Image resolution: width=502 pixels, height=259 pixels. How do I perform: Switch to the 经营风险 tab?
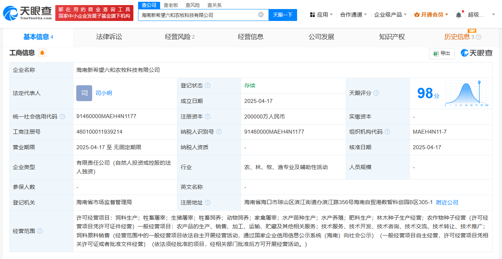180,37
